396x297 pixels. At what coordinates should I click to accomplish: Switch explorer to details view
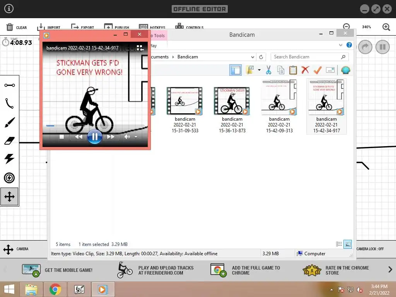point(339,244)
